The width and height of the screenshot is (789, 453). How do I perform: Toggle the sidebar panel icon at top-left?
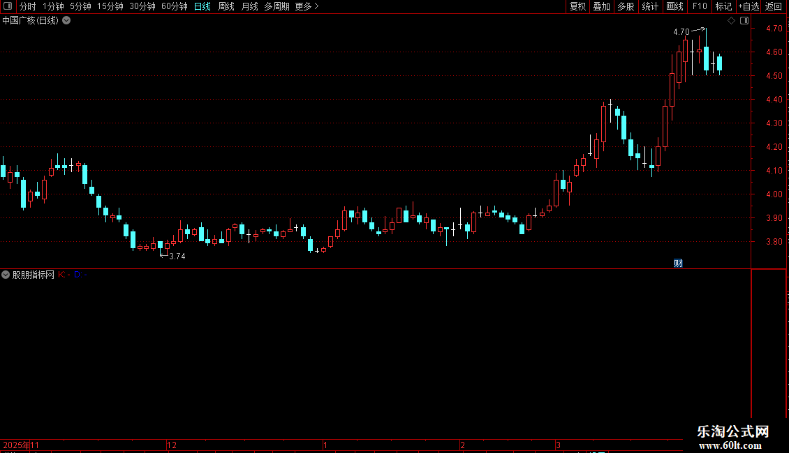[x=8, y=6]
